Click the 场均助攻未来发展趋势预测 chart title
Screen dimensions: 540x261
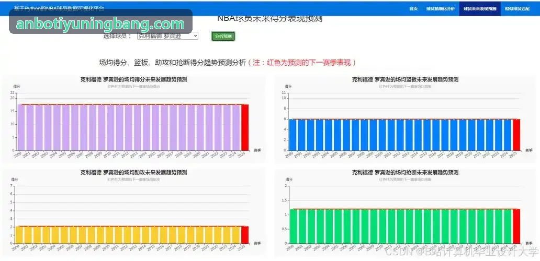[x=133, y=172]
